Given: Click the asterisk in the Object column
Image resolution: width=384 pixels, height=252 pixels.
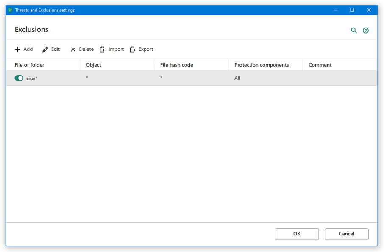Looking at the screenshot, I should 87,78.
